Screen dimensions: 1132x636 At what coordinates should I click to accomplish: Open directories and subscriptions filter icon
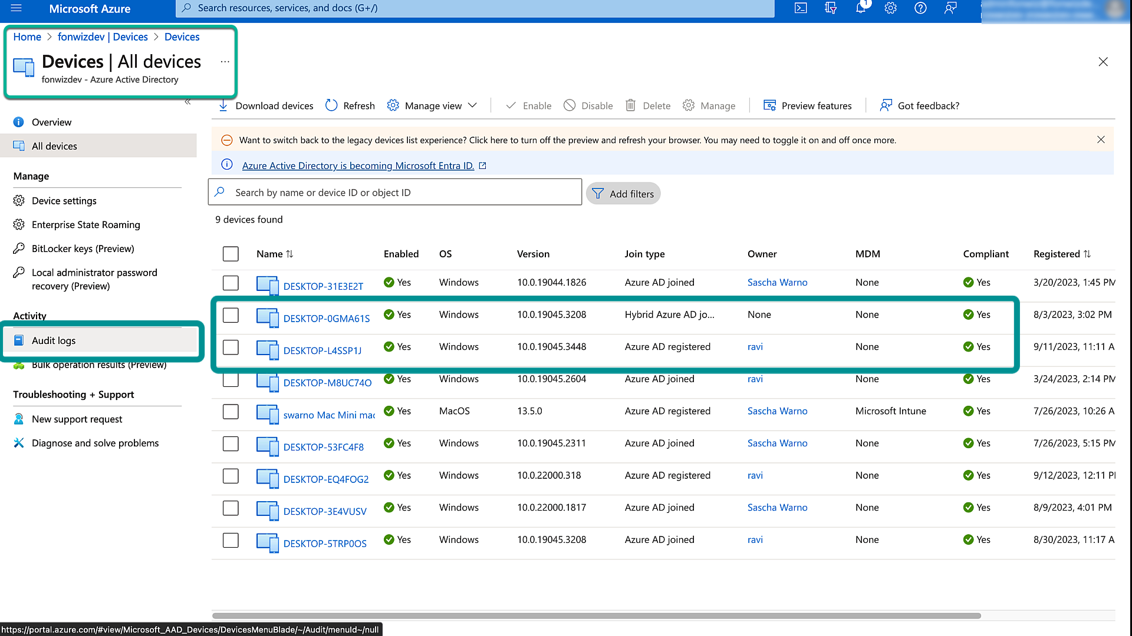click(x=831, y=8)
